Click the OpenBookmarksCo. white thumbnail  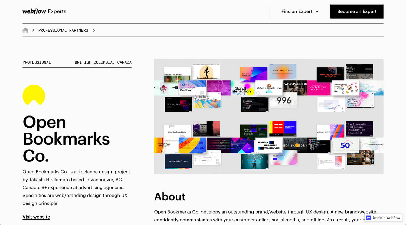coord(177,132)
